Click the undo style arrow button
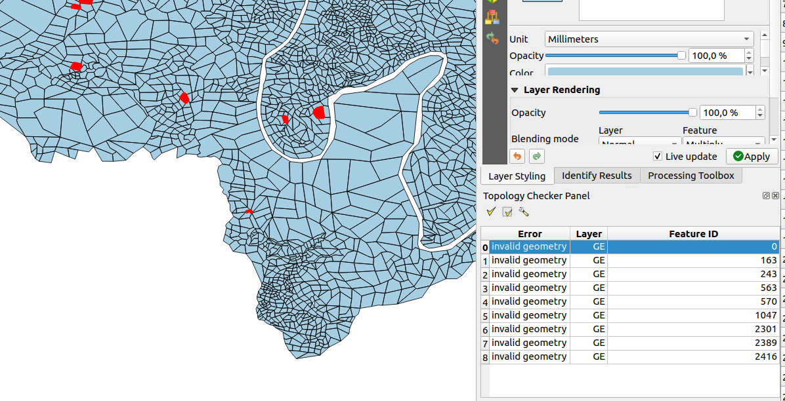The width and height of the screenshot is (785, 401). (x=517, y=157)
